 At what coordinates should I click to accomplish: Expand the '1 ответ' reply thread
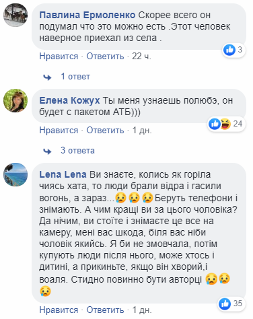[x=75, y=77]
